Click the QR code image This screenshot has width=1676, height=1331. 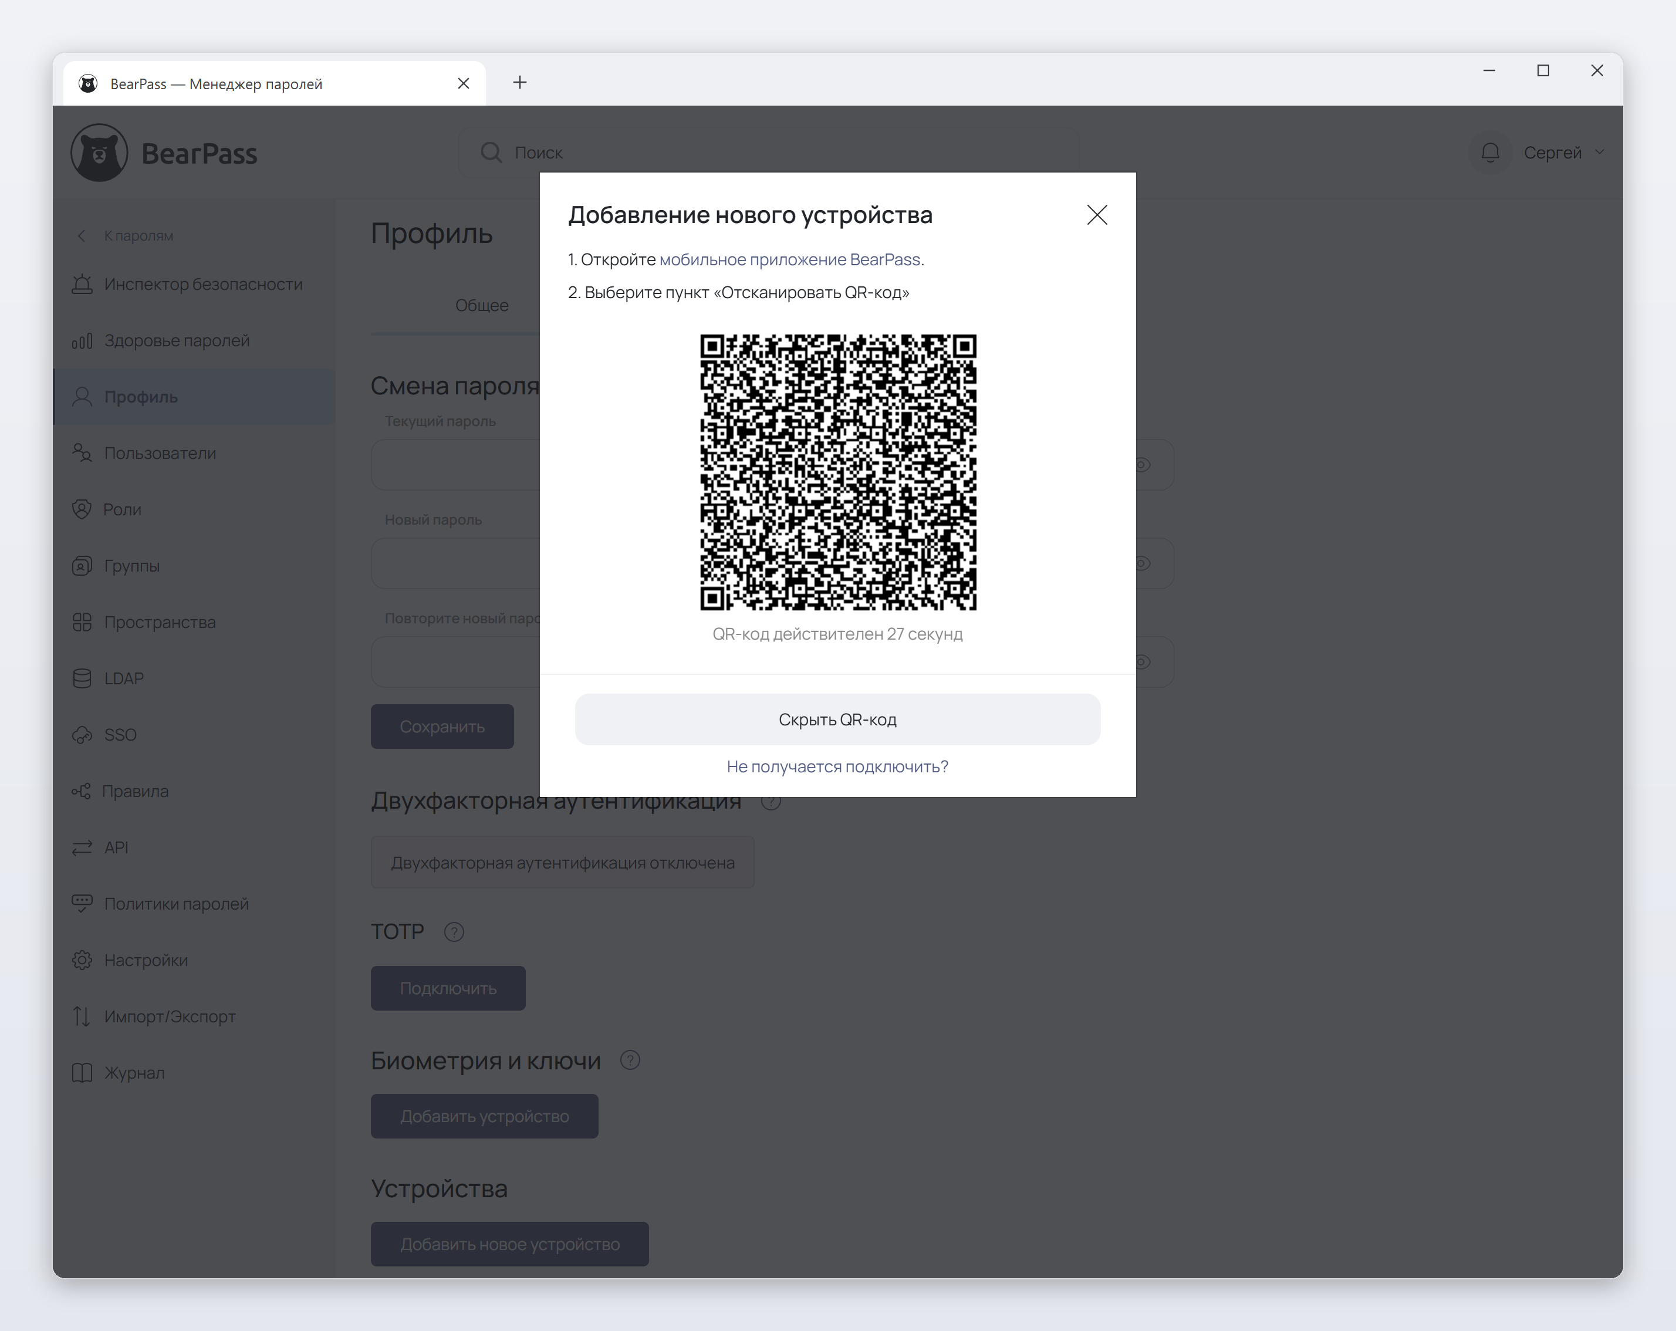tap(838, 472)
